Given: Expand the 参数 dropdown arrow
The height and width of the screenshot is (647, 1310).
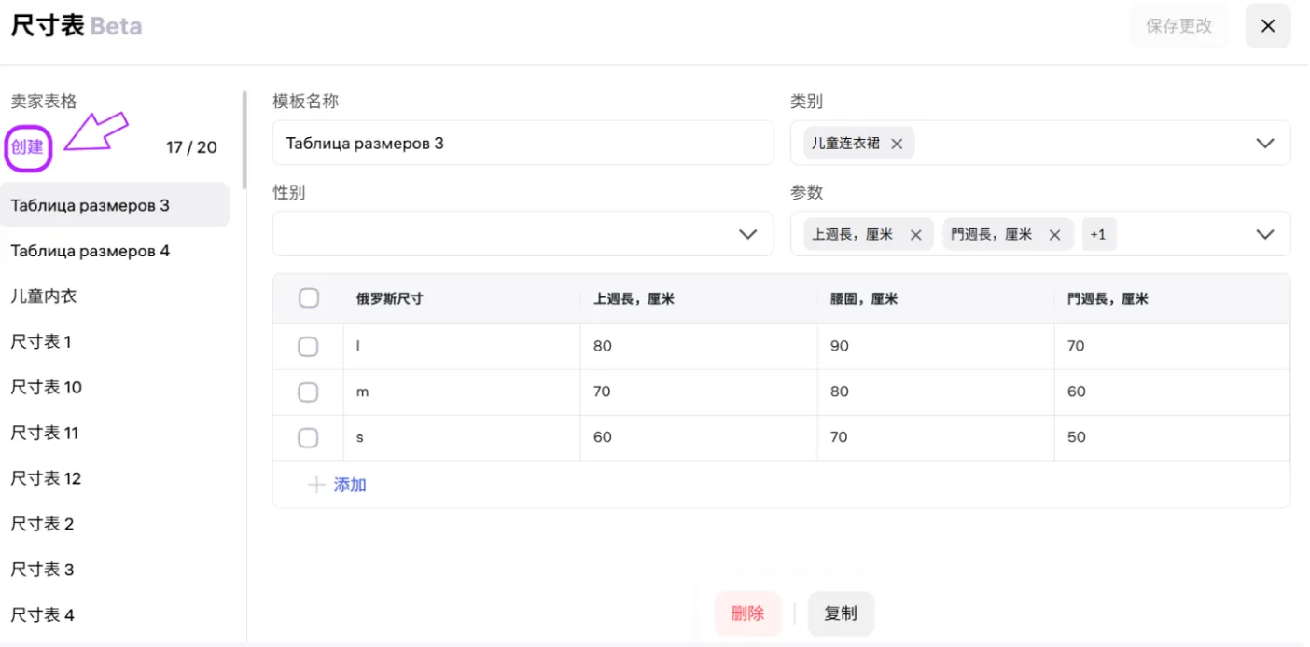Looking at the screenshot, I should pos(1264,234).
